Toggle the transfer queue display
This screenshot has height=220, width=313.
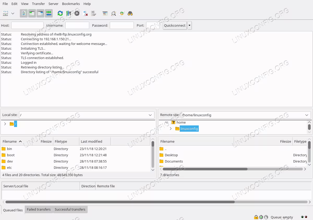tap(49, 13)
